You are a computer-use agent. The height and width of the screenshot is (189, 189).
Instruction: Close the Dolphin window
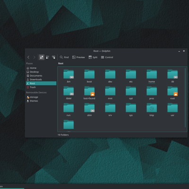pos(184,51)
